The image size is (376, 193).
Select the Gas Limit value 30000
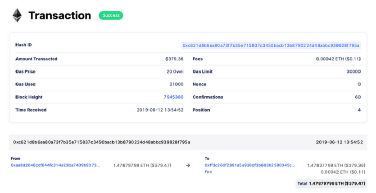click(x=353, y=72)
